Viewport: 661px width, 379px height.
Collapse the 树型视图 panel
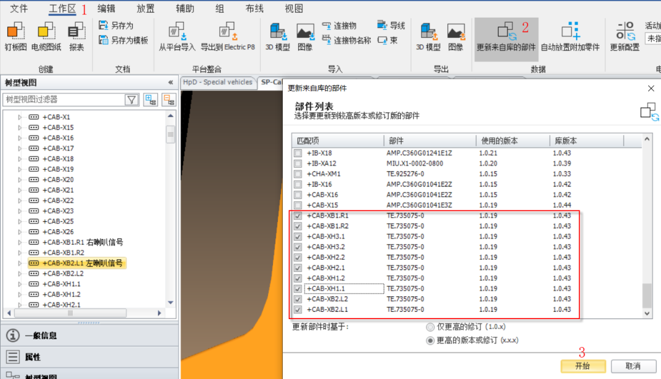170,83
